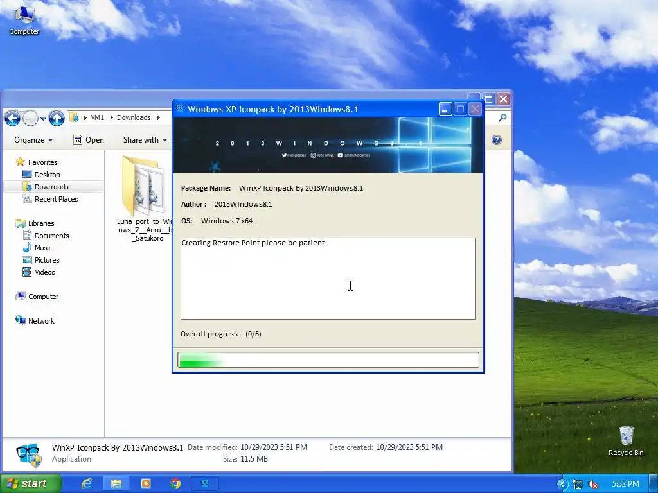Show hidden tray icons arrow
Screen dimensions: 658x493
point(562,484)
